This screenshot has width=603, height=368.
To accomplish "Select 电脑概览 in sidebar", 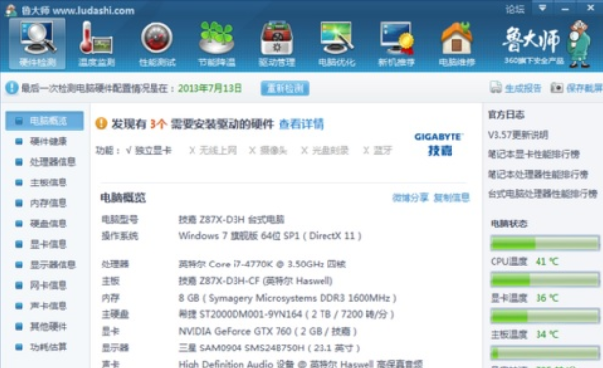I will coord(45,121).
